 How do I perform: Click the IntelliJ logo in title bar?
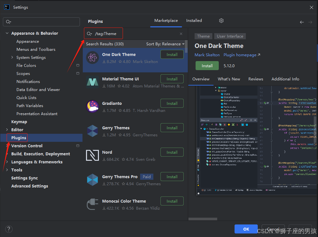tap(6, 7)
